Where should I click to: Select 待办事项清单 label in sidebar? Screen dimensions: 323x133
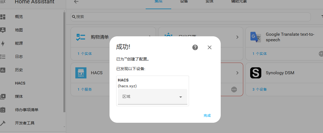pos(27,110)
